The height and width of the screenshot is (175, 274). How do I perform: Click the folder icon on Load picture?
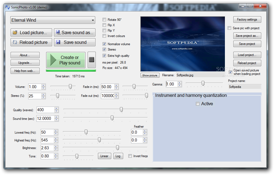coord(15,32)
